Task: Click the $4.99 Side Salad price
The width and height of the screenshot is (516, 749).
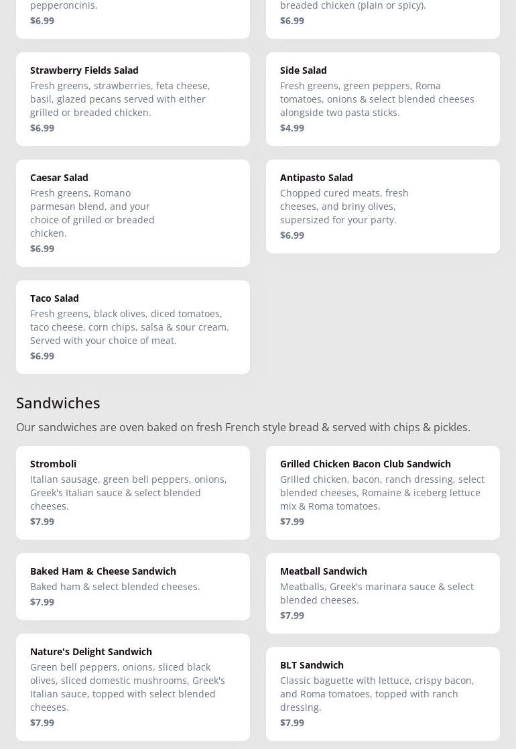Action: 292,127
